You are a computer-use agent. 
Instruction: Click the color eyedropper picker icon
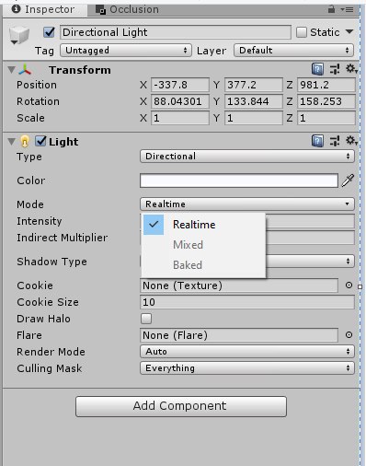click(x=348, y=181)
